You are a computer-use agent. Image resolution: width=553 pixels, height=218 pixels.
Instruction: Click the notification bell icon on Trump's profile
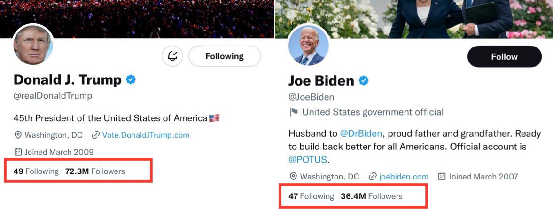(x=173, y=56)
